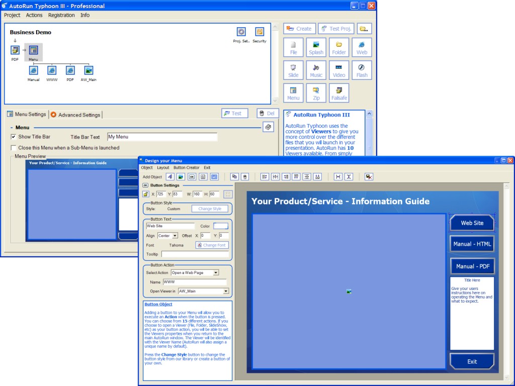This screenshot has width=515, height=386.
Task: Switch to the Advanced Settings tab
Action: pos(75,115)
